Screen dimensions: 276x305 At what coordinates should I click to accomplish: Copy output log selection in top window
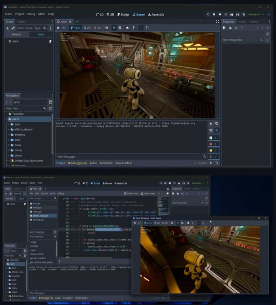coord(217,124)
